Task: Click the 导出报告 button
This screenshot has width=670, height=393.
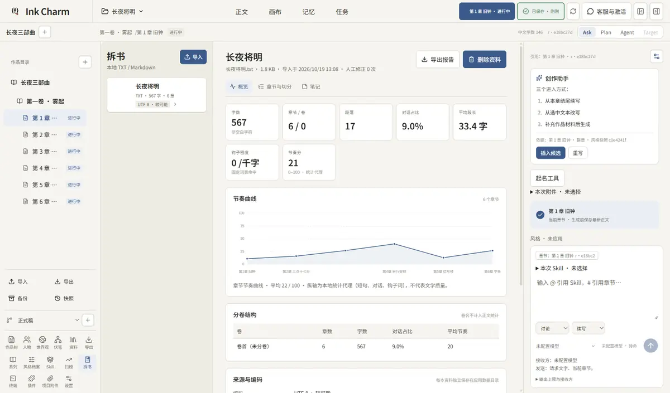Action: tap(438, 59)
